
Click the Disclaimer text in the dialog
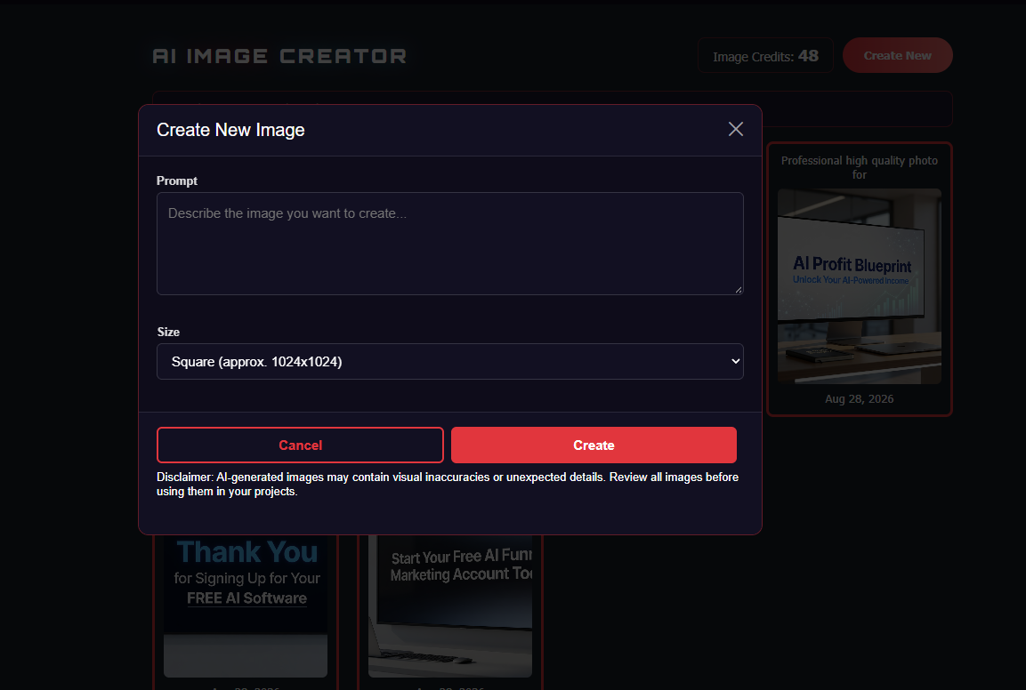click(448, 484)
